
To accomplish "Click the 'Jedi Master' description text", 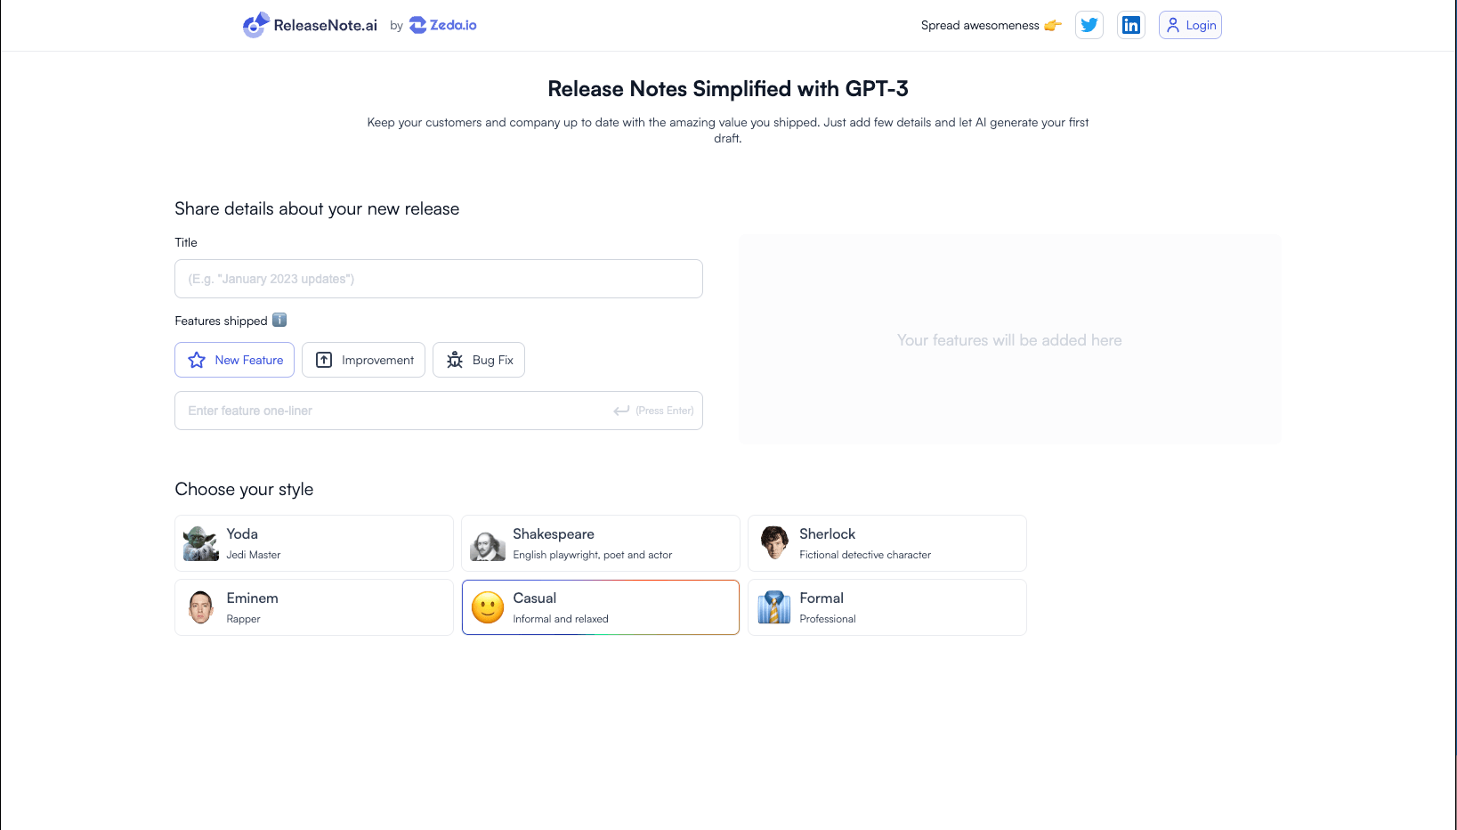I will [254, 555].
